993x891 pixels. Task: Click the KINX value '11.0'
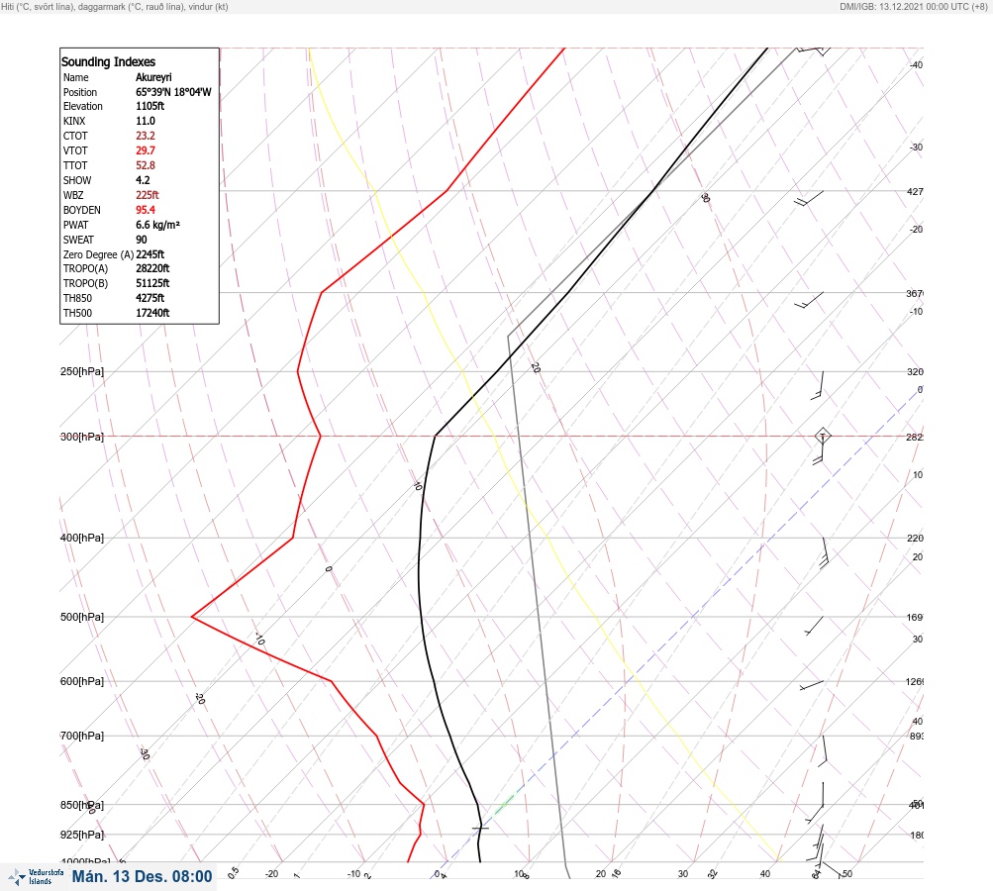[x=146, y=121]
